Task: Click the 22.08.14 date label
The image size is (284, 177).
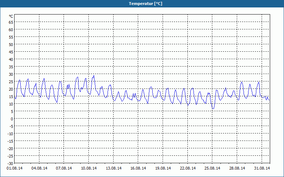Action: click(x=188, y=168)
